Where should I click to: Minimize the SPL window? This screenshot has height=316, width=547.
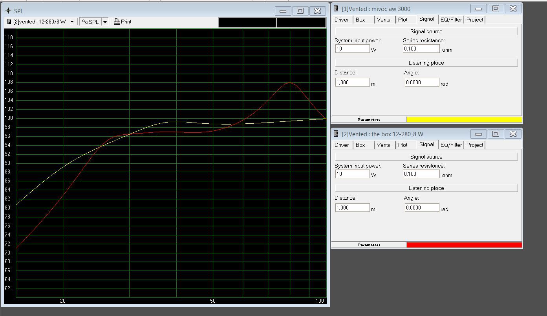(283, 11)
